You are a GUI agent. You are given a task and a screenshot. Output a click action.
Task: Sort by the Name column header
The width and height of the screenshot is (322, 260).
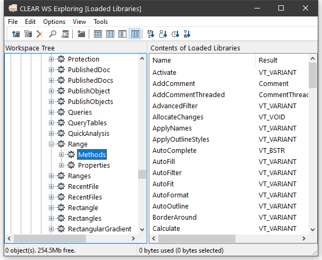coord(202,60)
